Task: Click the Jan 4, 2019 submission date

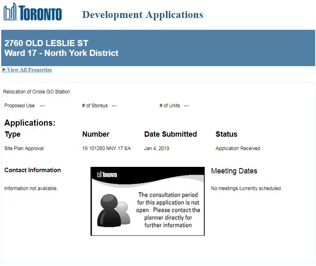Action: click(157, 149)
